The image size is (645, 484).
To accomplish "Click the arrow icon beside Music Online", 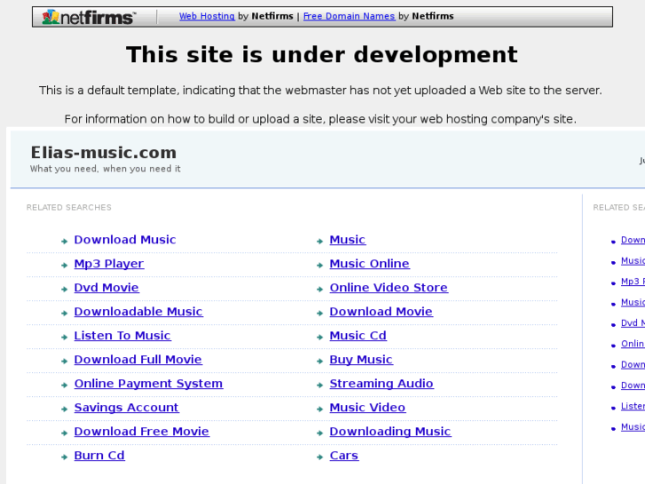I will [x=320, y=266].
